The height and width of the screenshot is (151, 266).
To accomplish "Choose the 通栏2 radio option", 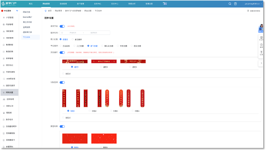I will (101, 67).
